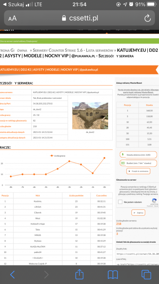Open the Safari share sheet icon
This screenshot has height=284, width=159.
tap(79, 274)
